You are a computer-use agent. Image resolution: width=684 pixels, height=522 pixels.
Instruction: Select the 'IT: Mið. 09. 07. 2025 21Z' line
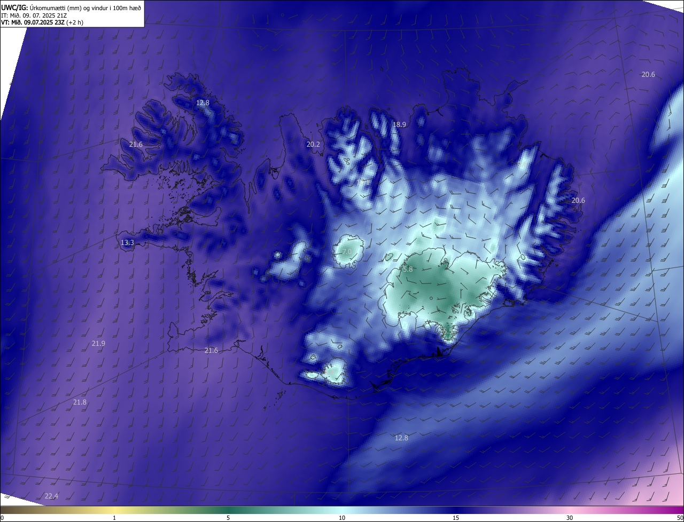click(x=35, y=15)
